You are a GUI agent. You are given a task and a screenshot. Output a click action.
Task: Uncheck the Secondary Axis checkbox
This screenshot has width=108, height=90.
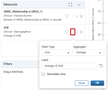pos(43,74)
